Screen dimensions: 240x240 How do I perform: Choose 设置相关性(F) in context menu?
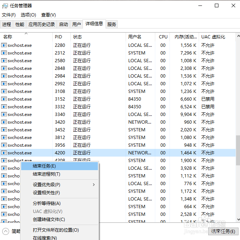point(60,193)
